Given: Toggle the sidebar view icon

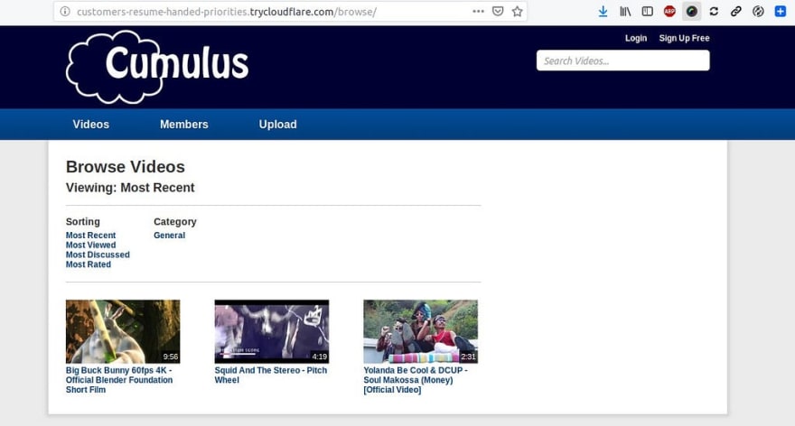Looking at the screenshot, I should (648, 11).
